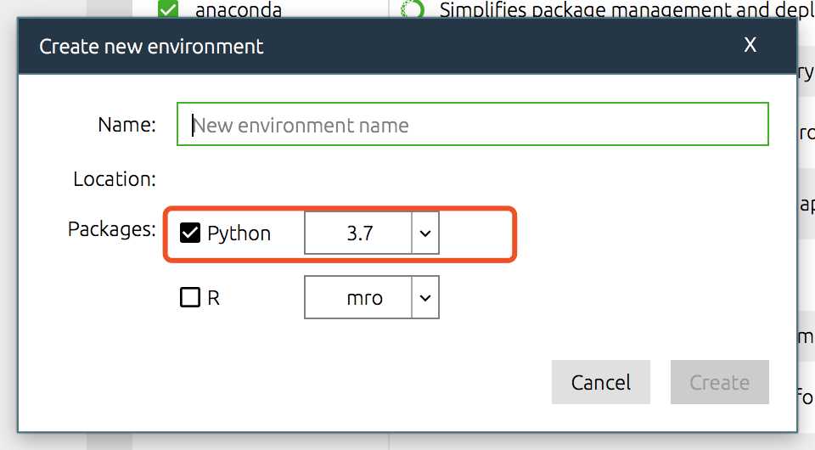Select the anaconda package name

pyautogui.click(x=238, y=11)
